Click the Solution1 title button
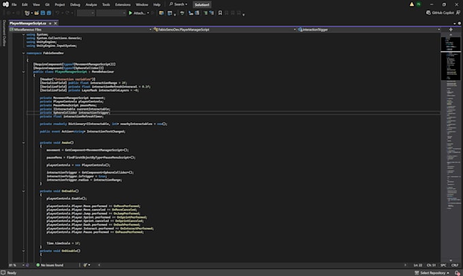The image size is (463, 276). point(202,5)
